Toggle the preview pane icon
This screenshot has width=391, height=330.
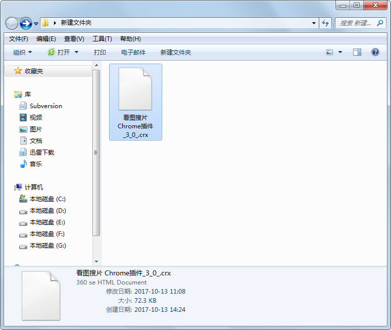357,52
